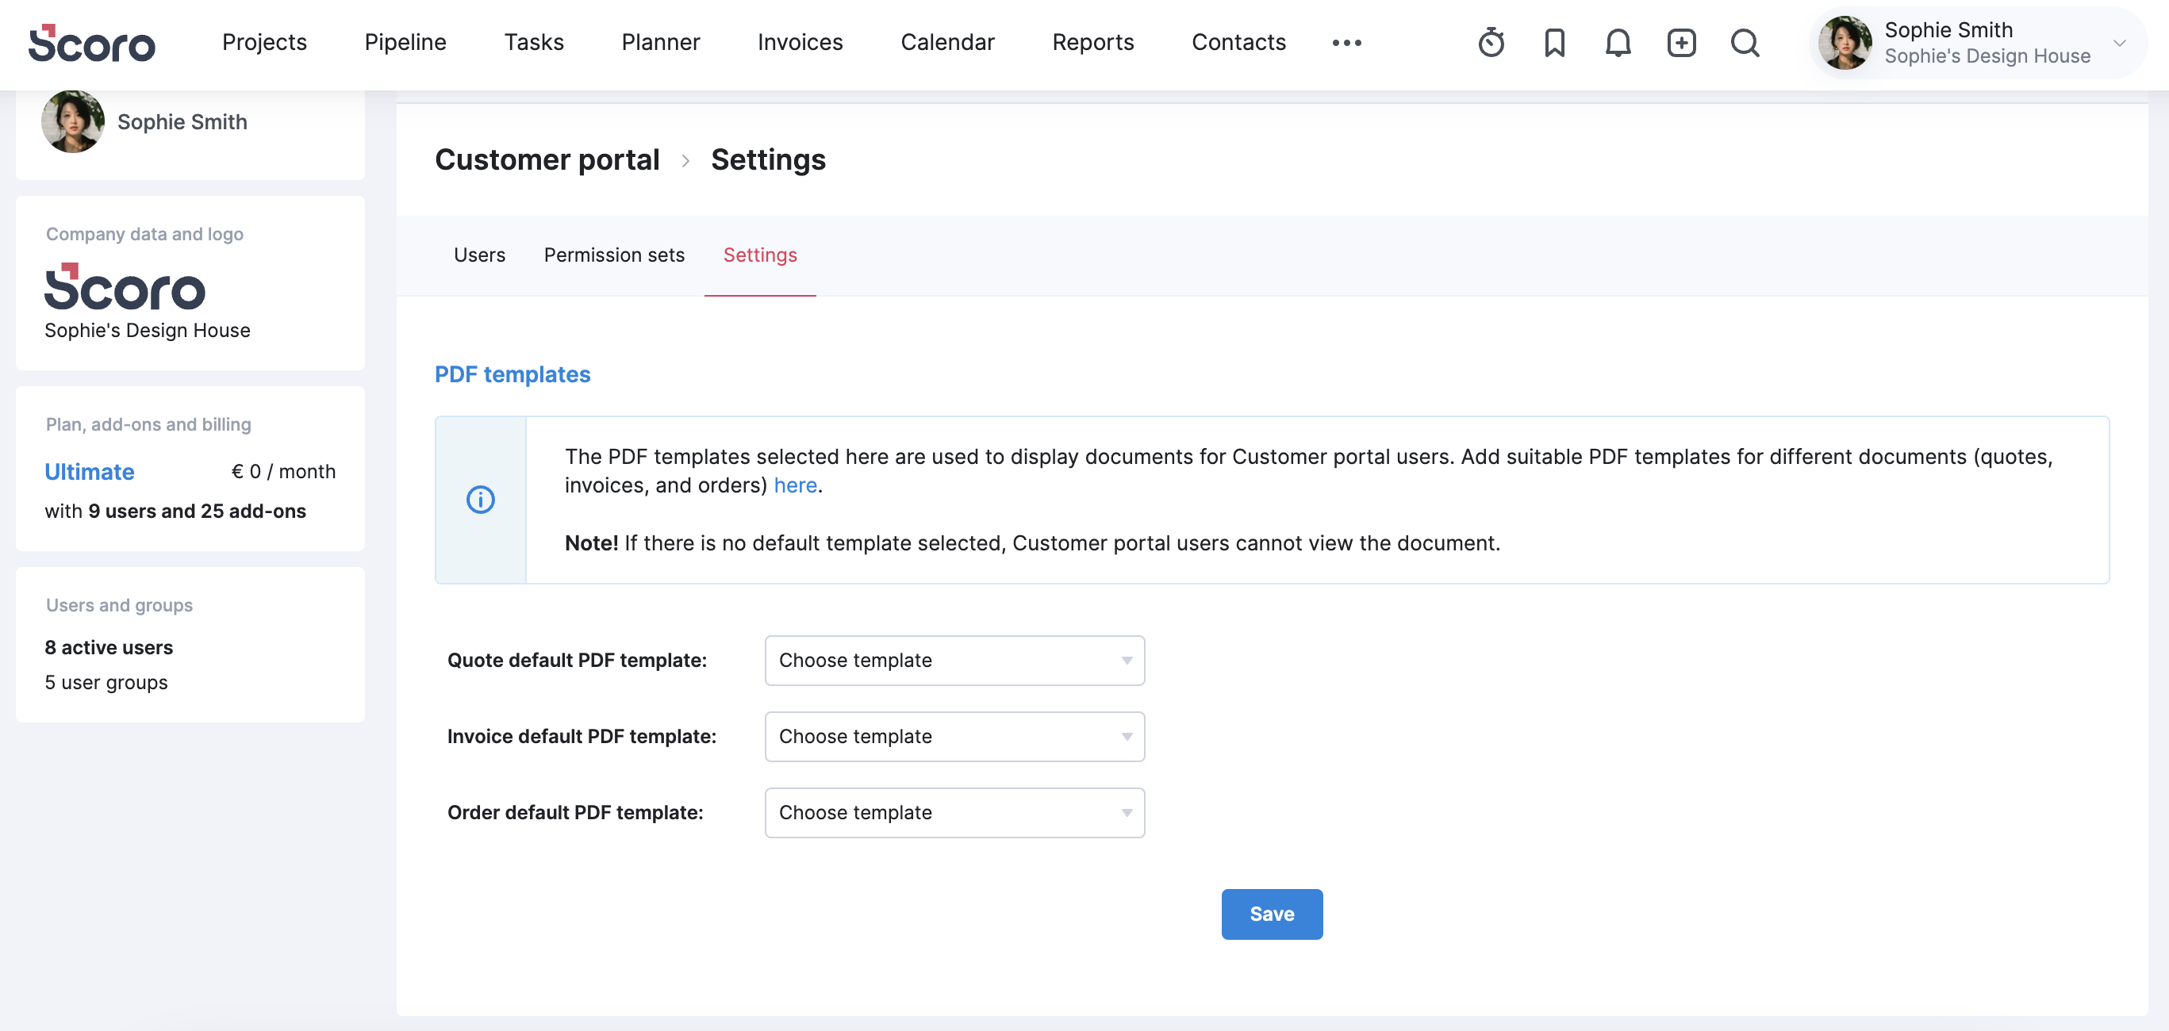2169x1031 pixels.
Task: Click the Customer portal breadcrumb
Action: click(547, 160)
